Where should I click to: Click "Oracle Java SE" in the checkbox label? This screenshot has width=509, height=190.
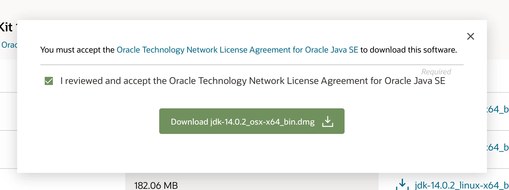[415, 81]
